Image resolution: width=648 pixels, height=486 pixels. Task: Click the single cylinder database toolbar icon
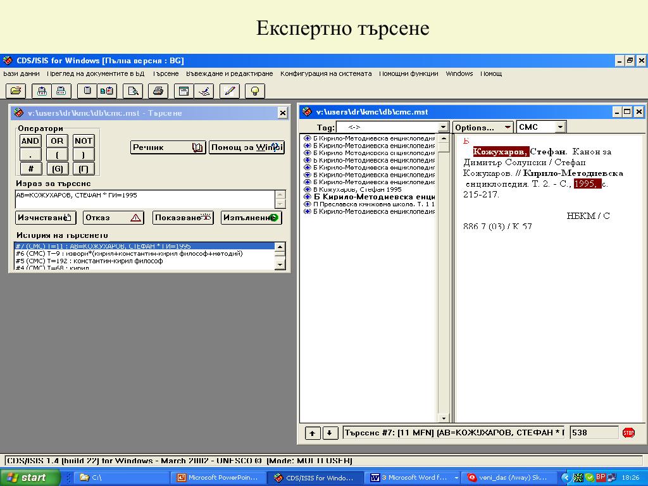[x=87, y=91]
